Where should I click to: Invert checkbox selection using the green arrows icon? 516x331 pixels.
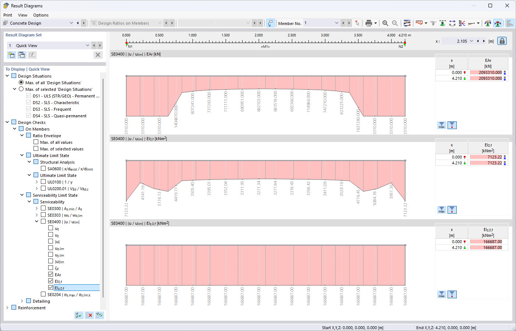pyautogui.click(x=99, y=315)
